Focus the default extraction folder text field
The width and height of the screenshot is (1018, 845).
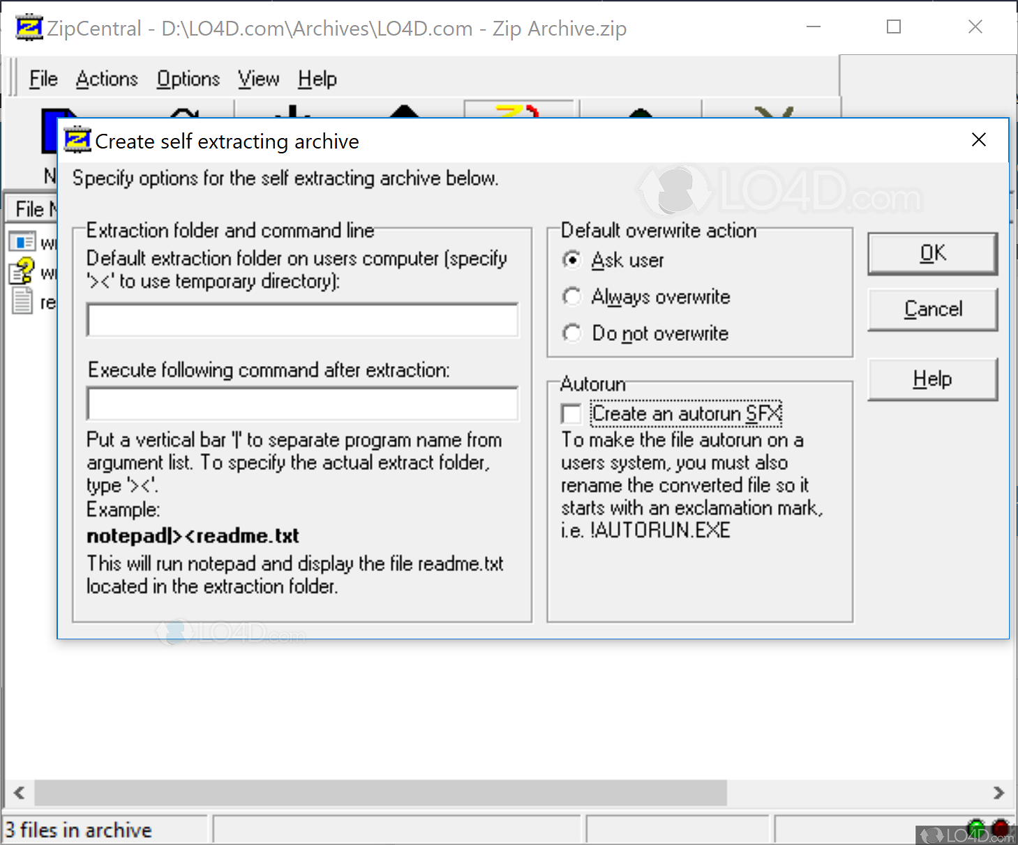point(302,320)
